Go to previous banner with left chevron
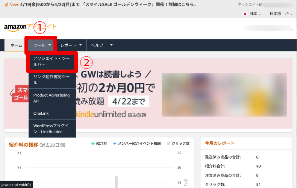 pos(11,93)
